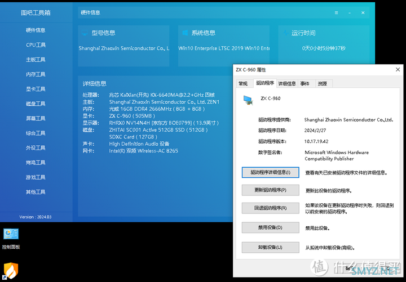This screenshot has height=282, width=406.
Task: Click the Win10 Enterprise LTSC 2019 text
Action: [224, 48]
